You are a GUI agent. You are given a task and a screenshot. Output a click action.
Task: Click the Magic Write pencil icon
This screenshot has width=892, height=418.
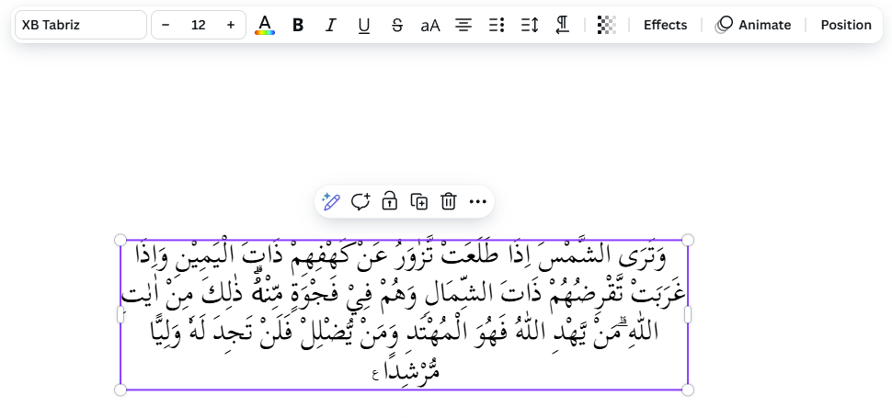[x=332, y=201]
